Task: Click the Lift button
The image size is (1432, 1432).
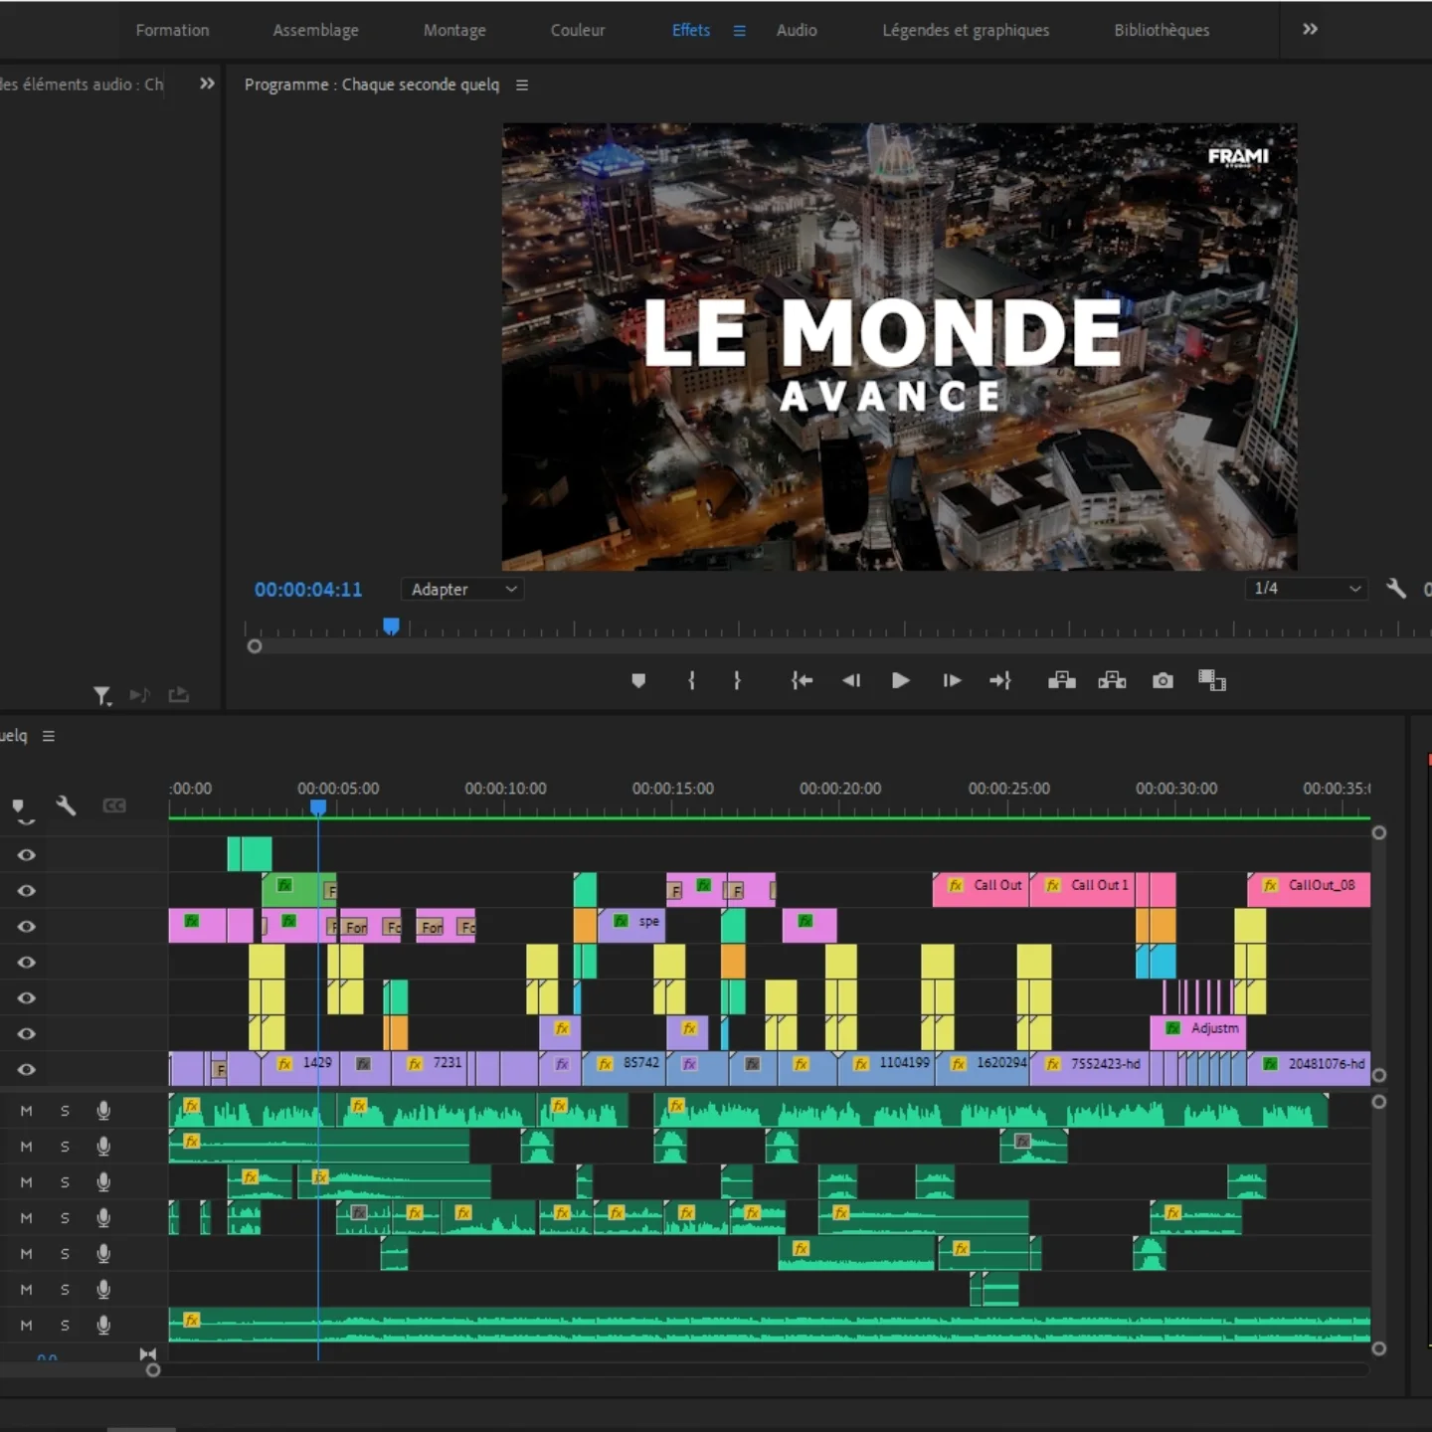Action: pos(1062,680)
